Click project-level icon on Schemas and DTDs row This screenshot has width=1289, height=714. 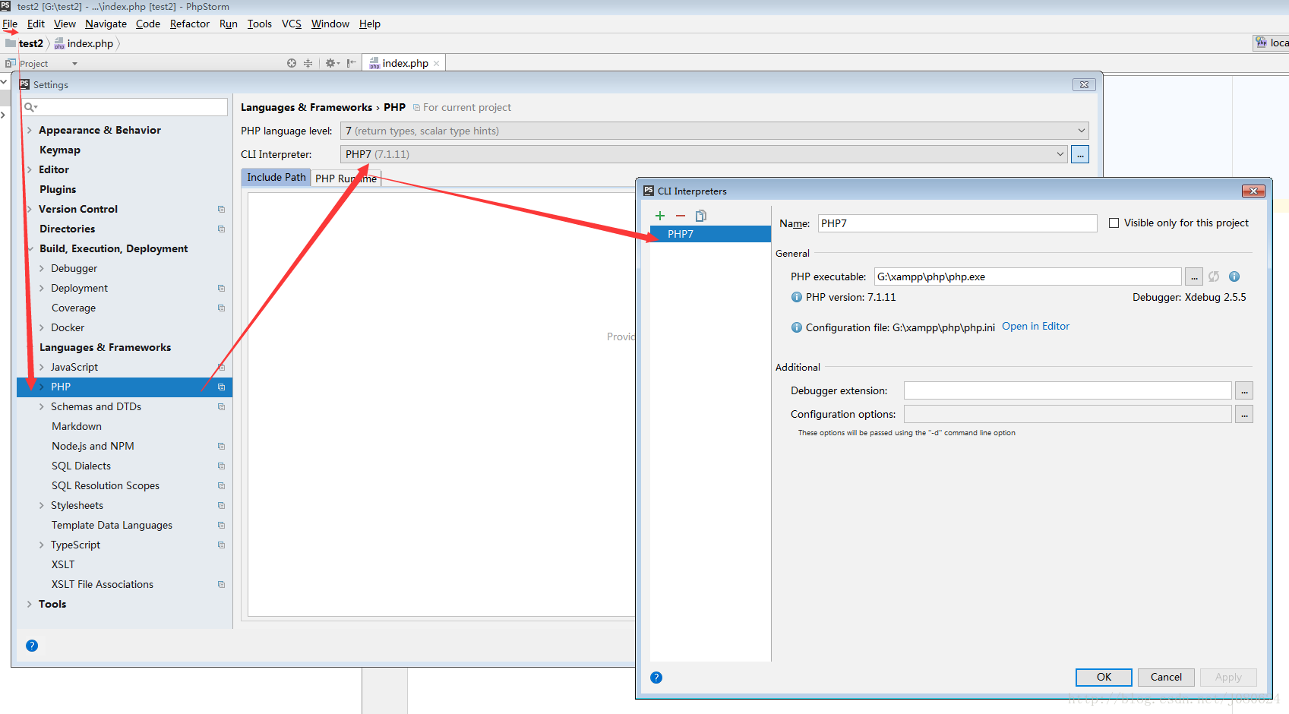(x=221, y=407)
